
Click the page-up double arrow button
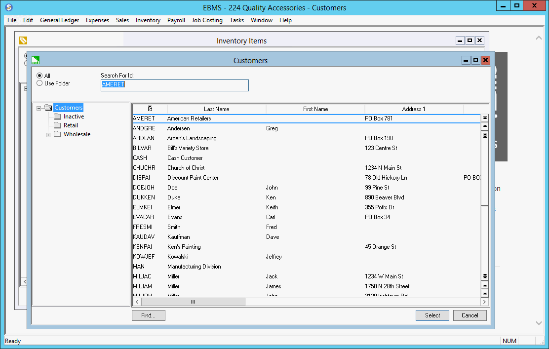coord(485,135)
